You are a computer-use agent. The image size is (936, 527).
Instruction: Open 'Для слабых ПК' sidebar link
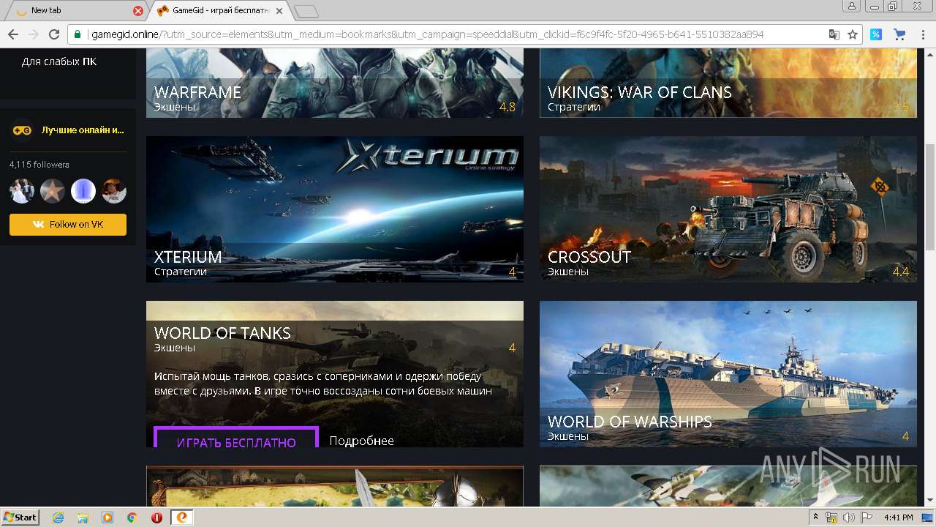pyautogui.click(x=59, y=61)
